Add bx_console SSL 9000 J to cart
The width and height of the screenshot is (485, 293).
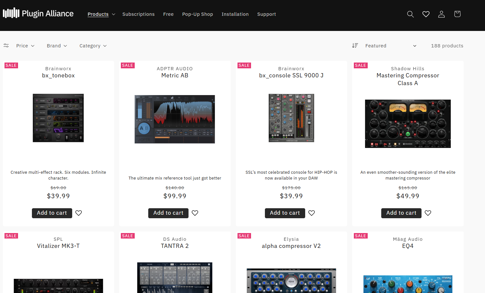click(285, 213)
